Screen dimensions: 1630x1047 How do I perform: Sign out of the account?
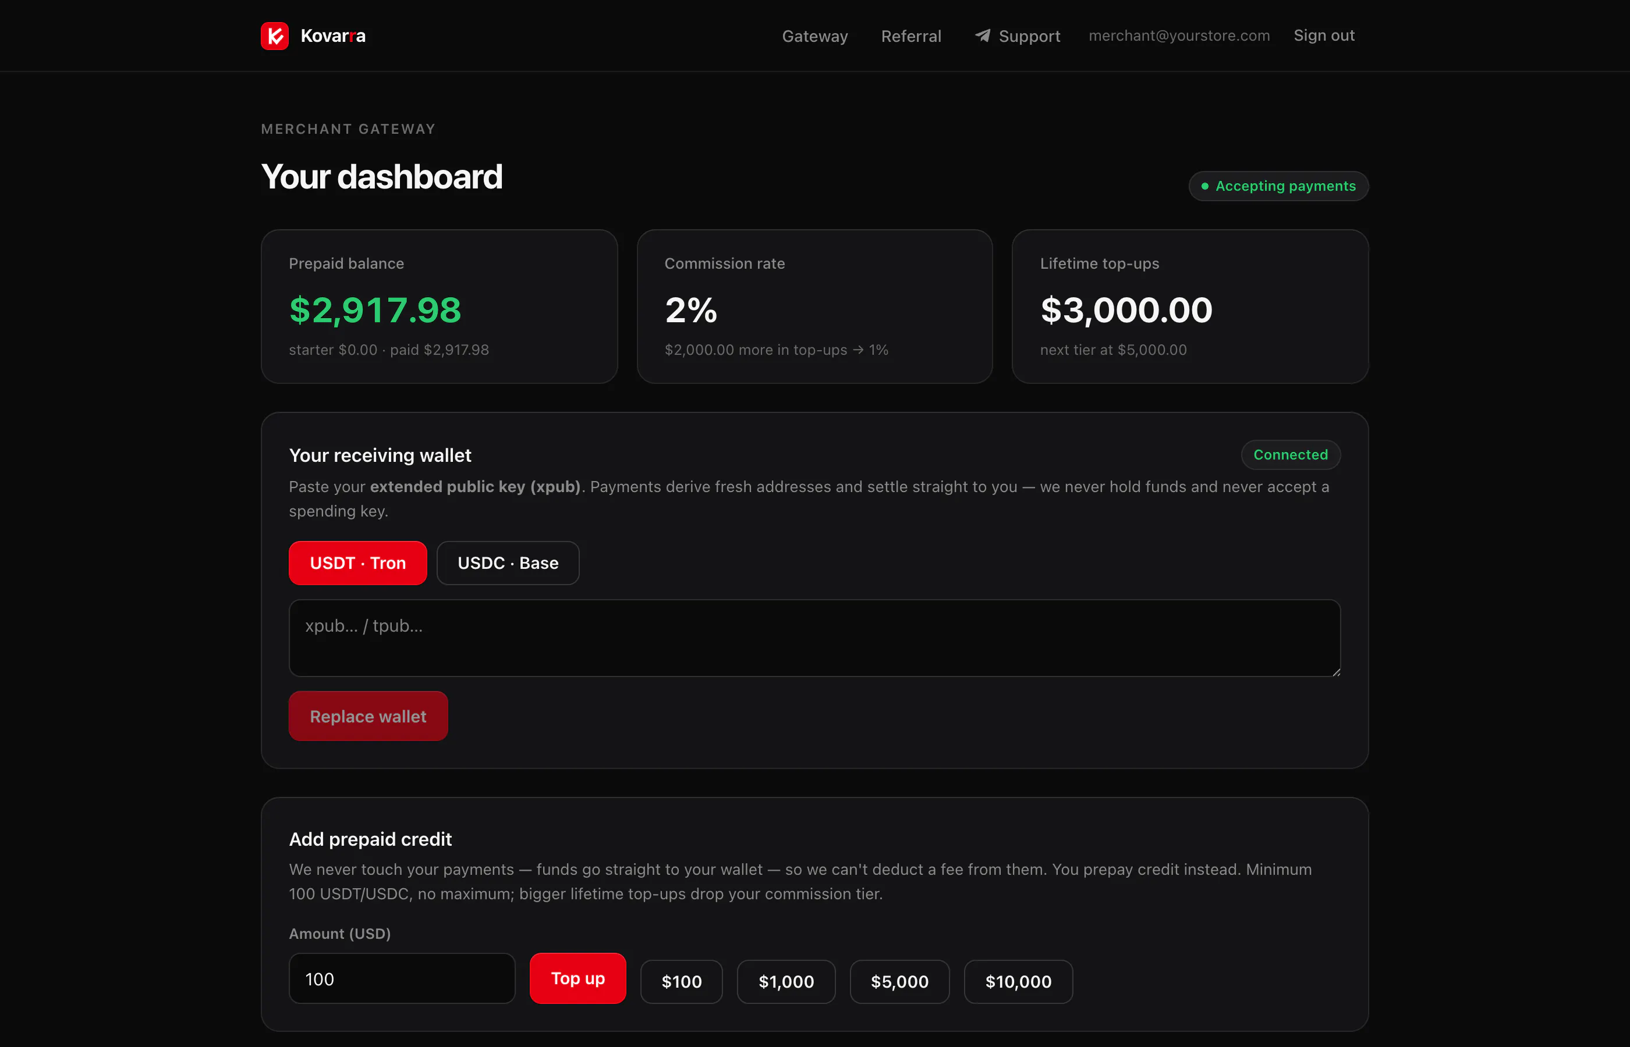(x=1324, y=35)
